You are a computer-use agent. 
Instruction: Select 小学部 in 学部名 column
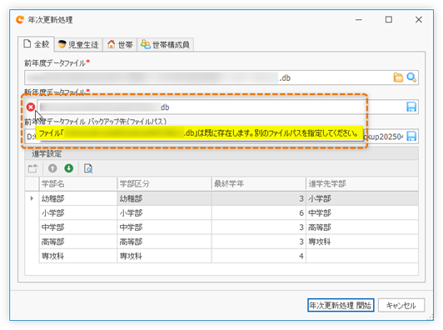click(77, 213)
